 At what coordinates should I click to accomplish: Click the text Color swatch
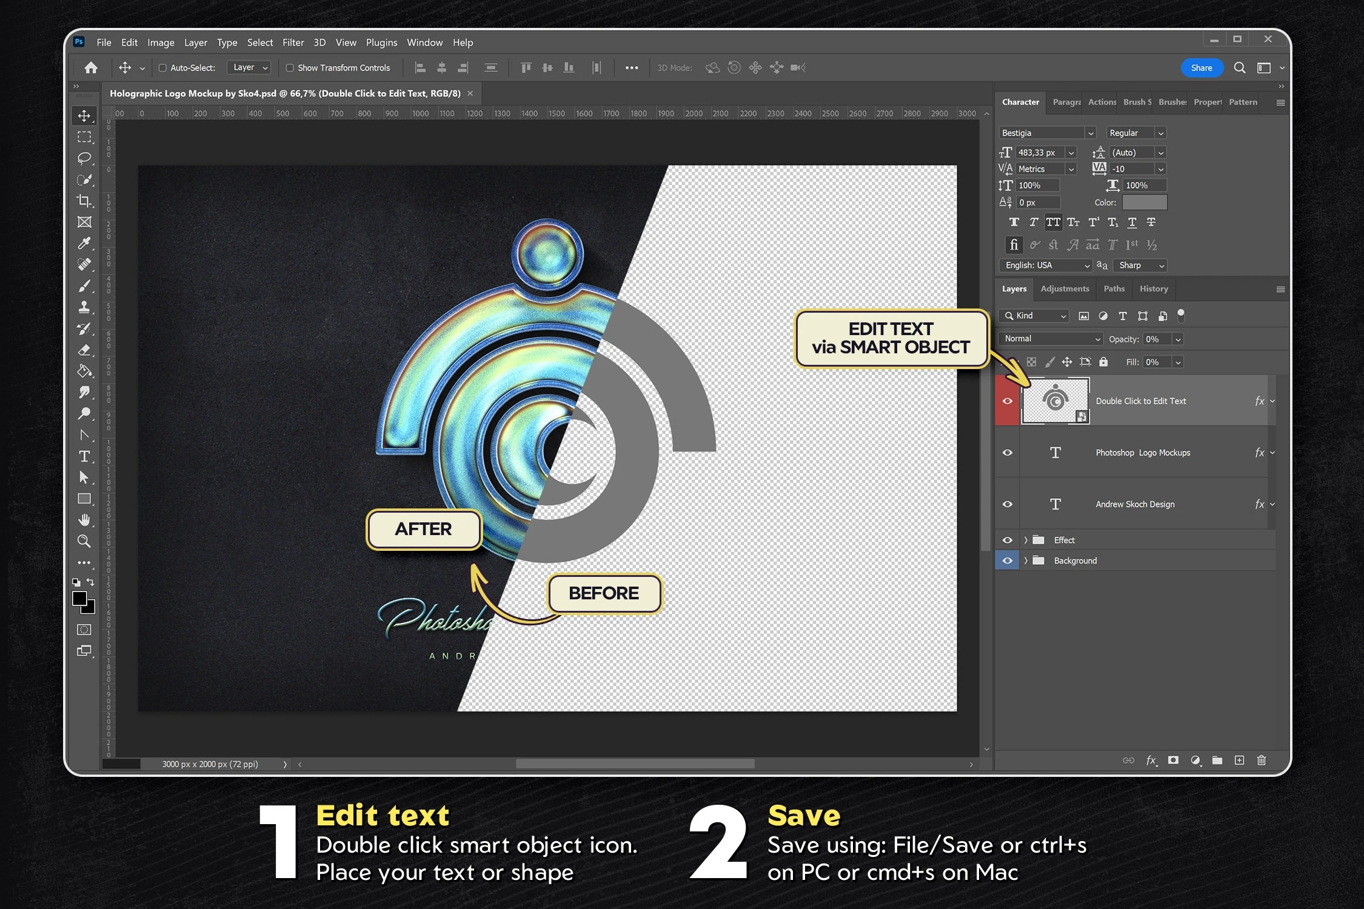click(1144, 202)
